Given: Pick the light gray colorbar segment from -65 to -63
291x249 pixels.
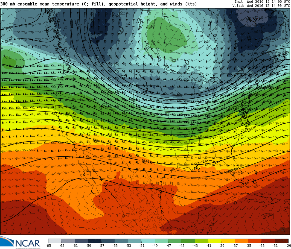Looking at the screenshot, I should (x=55, y=241).
